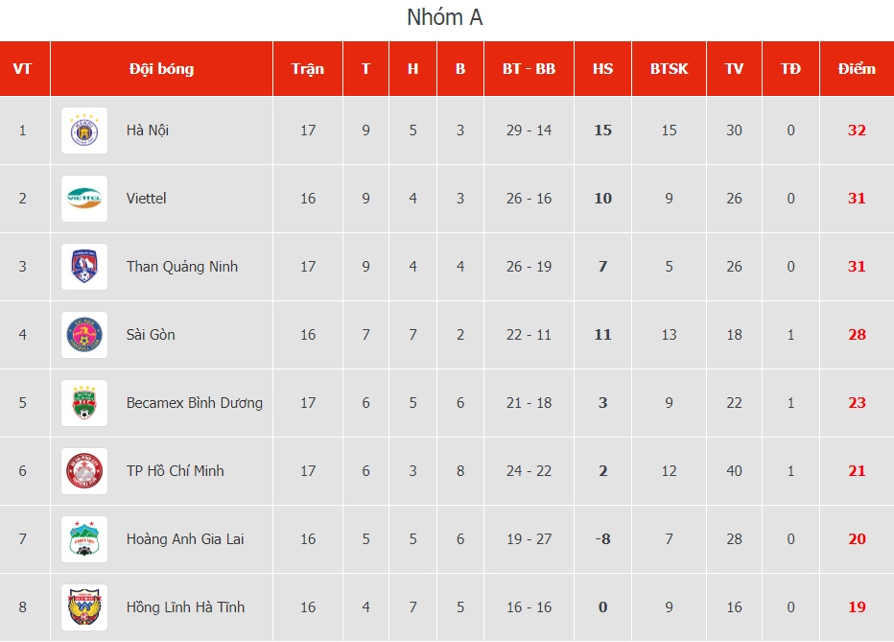
Task: Click the TP Hồ Chí Minh crest
Action: [x=84, y=471]
